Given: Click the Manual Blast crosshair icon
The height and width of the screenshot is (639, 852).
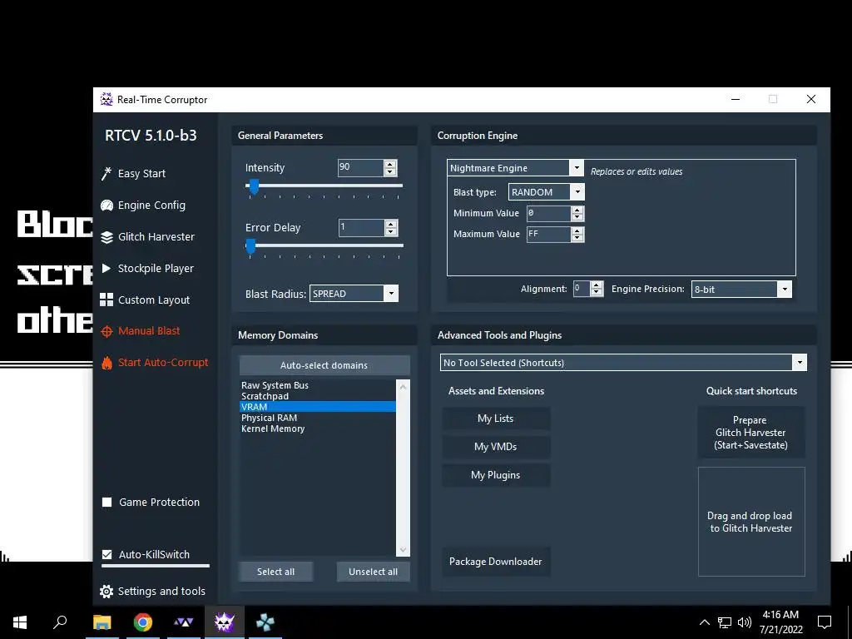Looking at the screenshot, I should pos(106,331).
